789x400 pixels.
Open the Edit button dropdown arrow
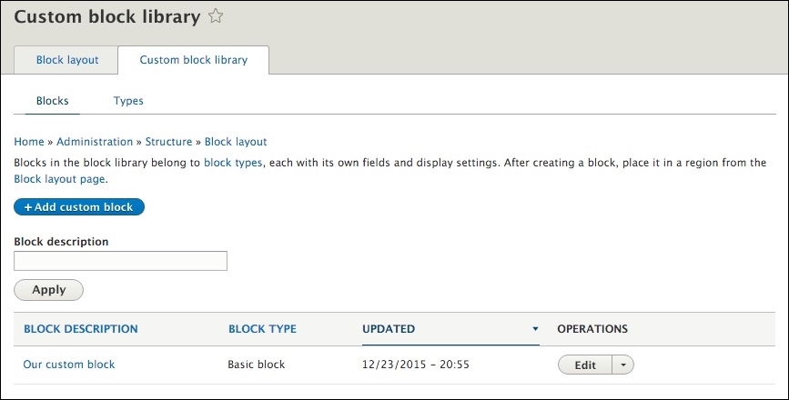point(623,365)
